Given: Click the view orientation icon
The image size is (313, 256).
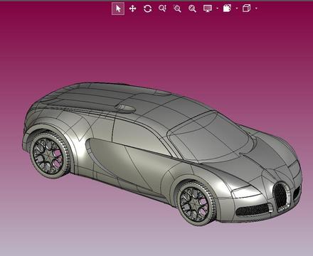Looking at the screenshot, I should coord(227,9).
